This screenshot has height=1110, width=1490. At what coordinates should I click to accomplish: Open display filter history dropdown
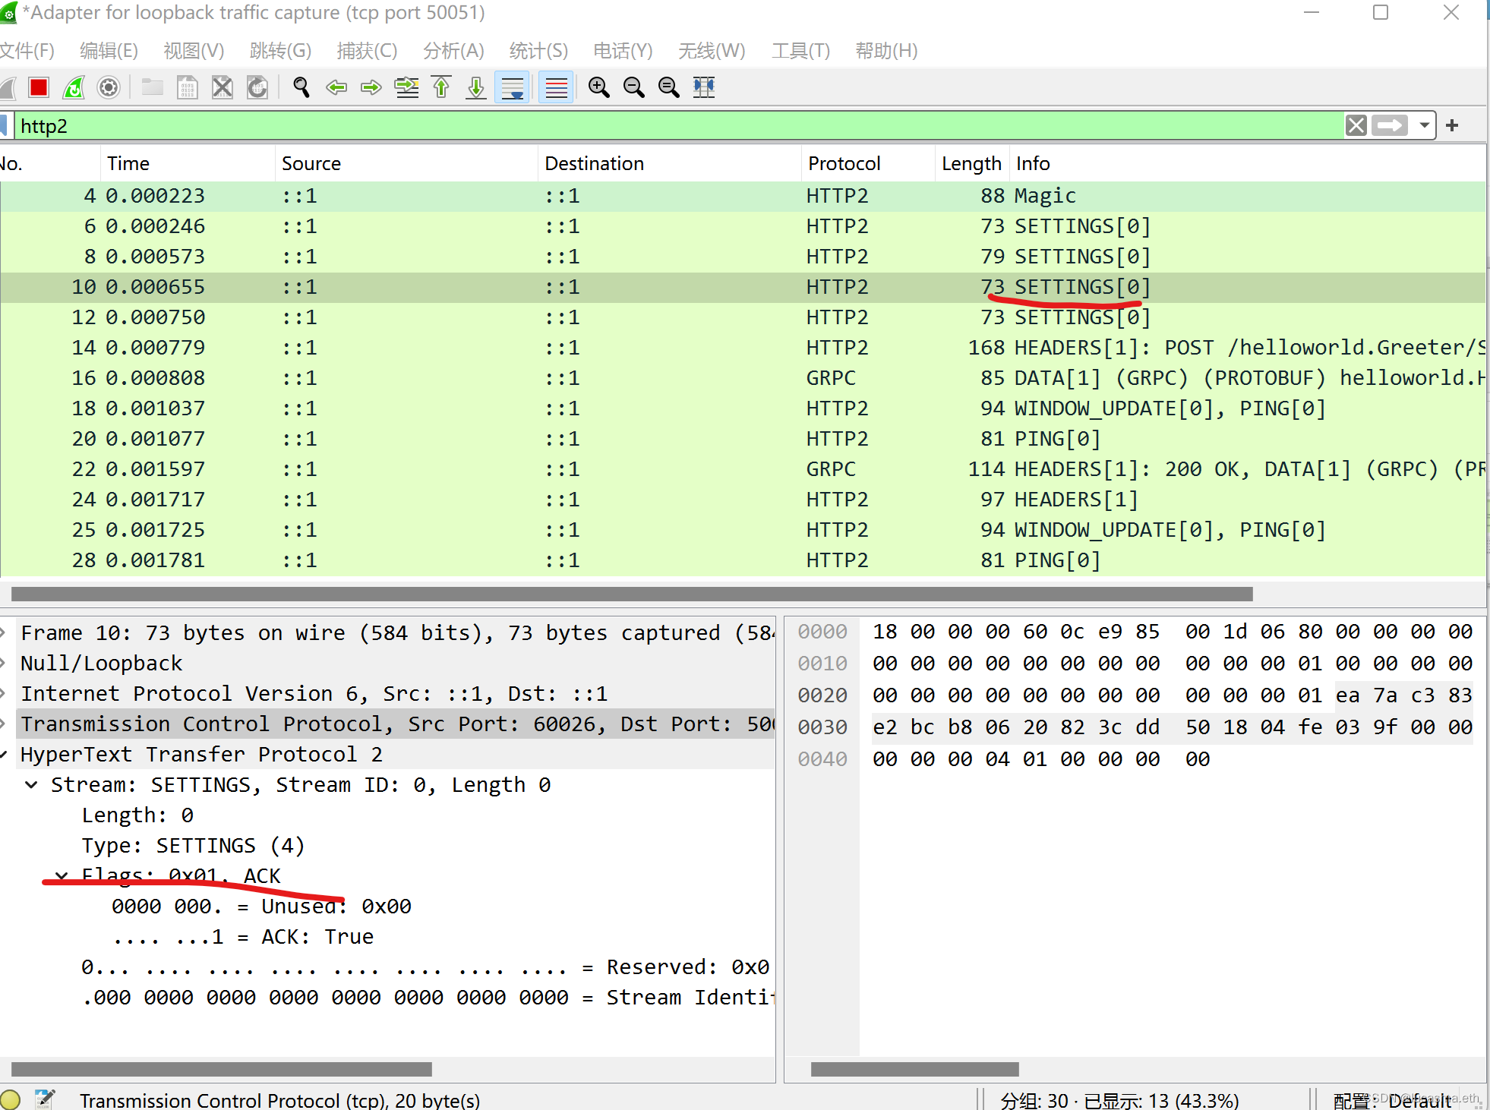[1425, 125]
